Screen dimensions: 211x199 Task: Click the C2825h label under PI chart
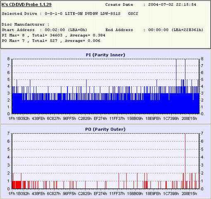click(85, 119)
